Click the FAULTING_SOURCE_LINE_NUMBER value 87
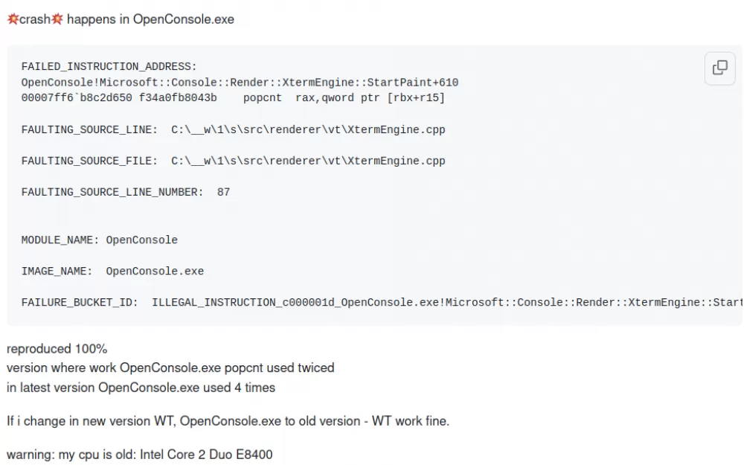Viewport: 744px width, 465px height. [223, 192]
